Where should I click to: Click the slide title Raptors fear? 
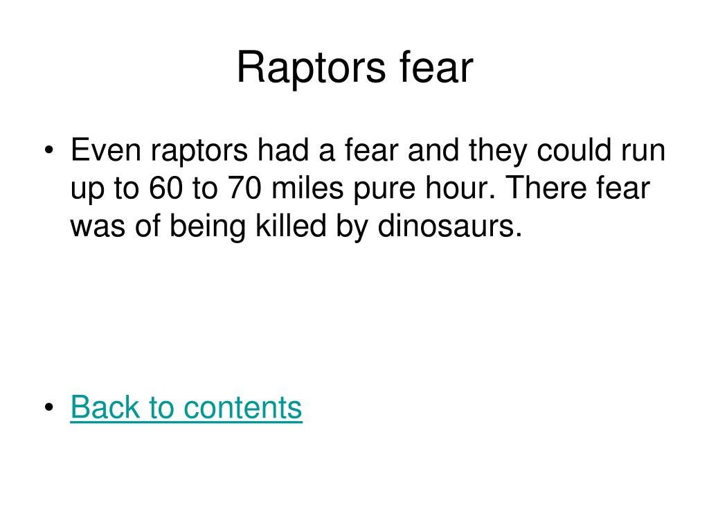coord(355,67)
